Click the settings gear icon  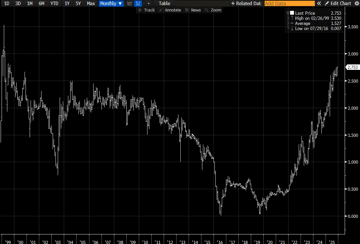(356, 4)
